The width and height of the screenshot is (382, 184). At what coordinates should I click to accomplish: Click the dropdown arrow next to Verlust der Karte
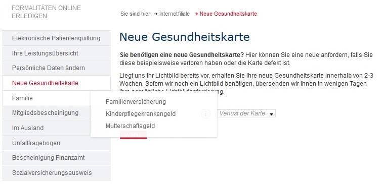pyautogui.click(x=271, y=114)
